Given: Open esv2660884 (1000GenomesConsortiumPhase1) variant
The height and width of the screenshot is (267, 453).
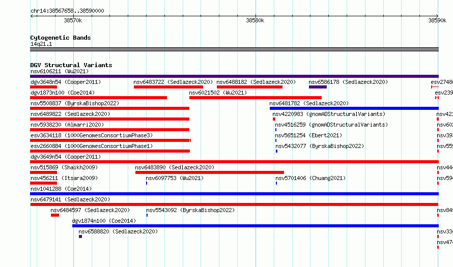Looking at the screenshot, I should pyautogui.click(x=92, y=146).
